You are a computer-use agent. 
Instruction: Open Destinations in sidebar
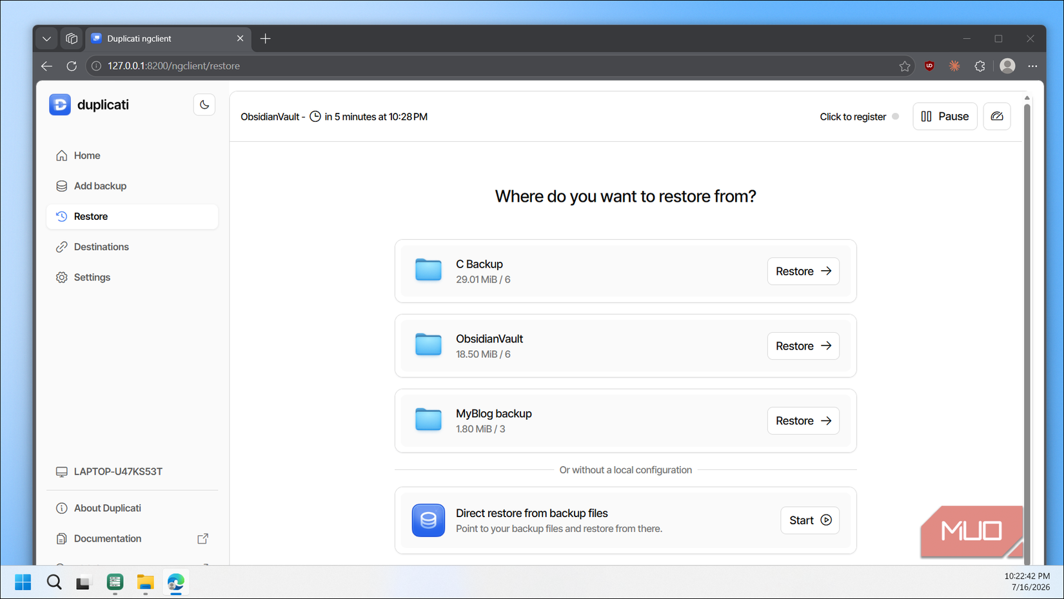pos(132,247)
